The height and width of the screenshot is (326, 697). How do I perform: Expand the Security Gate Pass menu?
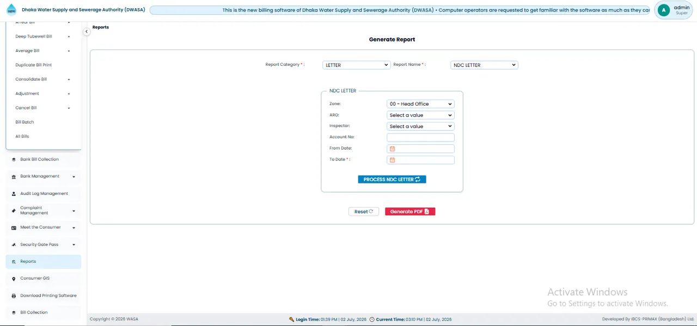(74, 245)
